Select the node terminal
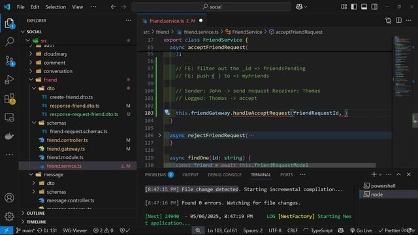Screen dimensions: 418x235 [x=377, y=195]
